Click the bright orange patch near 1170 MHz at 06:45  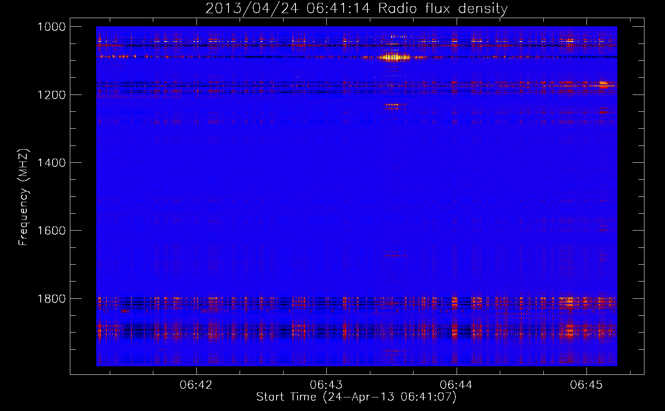(x=603, y=84)
